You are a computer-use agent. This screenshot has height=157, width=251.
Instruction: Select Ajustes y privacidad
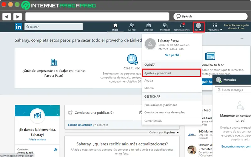tap(171, 73)
